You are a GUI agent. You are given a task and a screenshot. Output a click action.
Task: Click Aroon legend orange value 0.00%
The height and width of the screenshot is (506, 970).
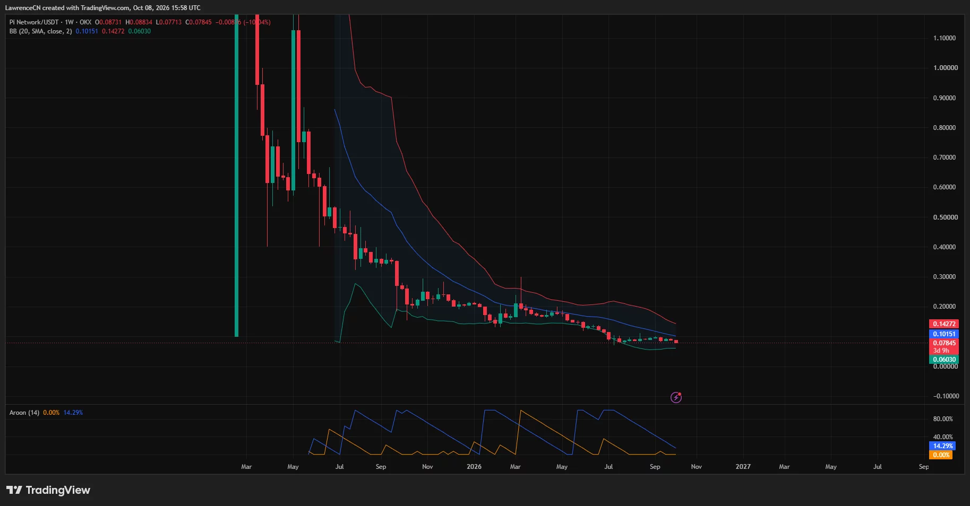pyautogui.click(x=51, y=413)
